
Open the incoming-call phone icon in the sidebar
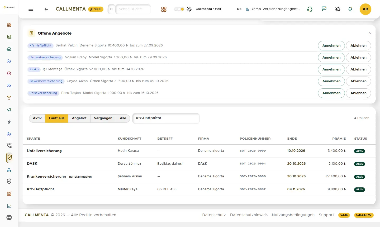point(9,145)
